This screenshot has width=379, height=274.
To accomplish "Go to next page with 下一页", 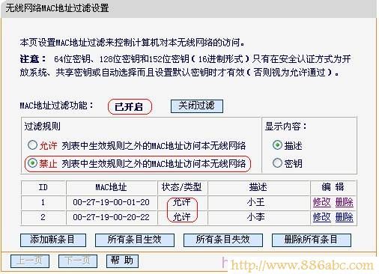I will click(x=78, y=261).
